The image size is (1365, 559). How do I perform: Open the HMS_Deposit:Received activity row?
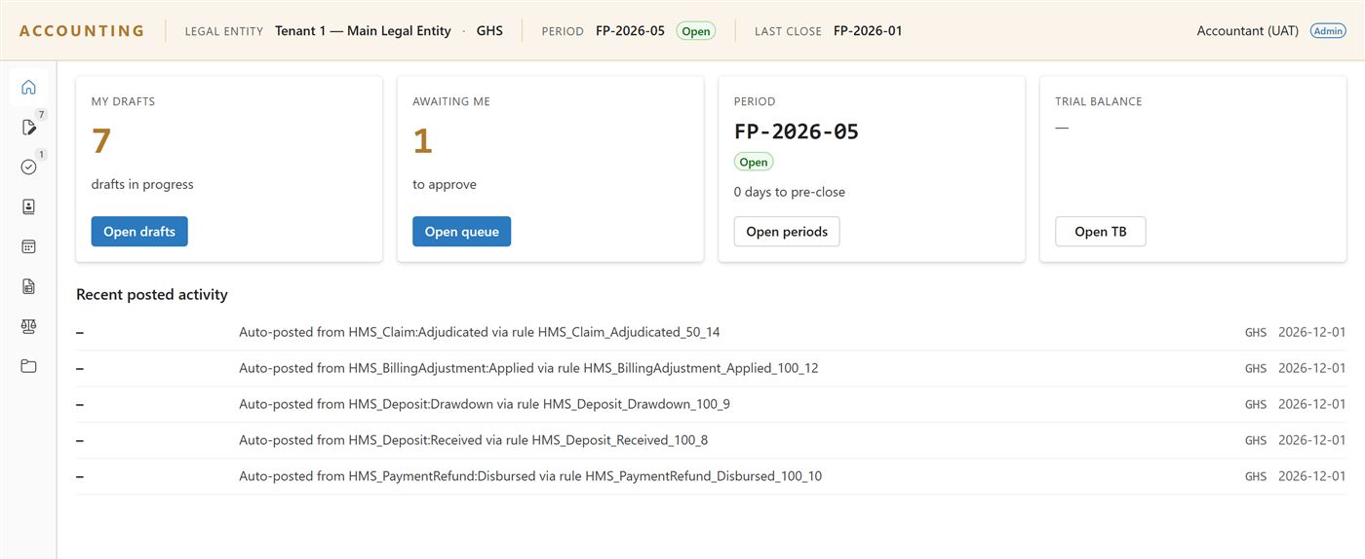pos(711,440)
